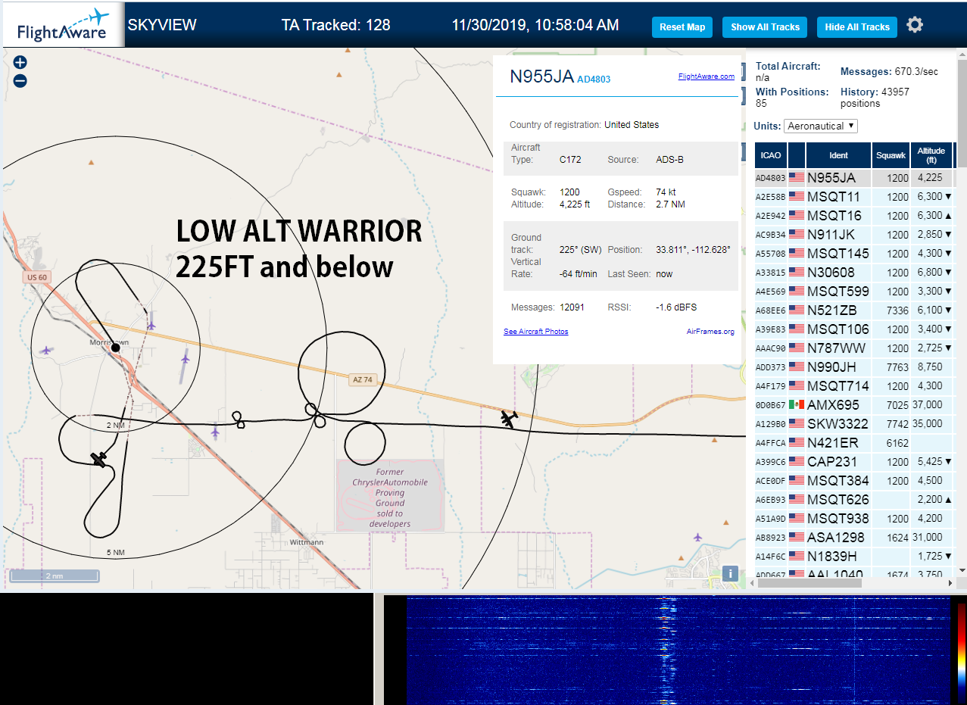Click the Mexico flag in AMX695 row
This screenshot has height=705, width=967.
(x=797, y=404)
